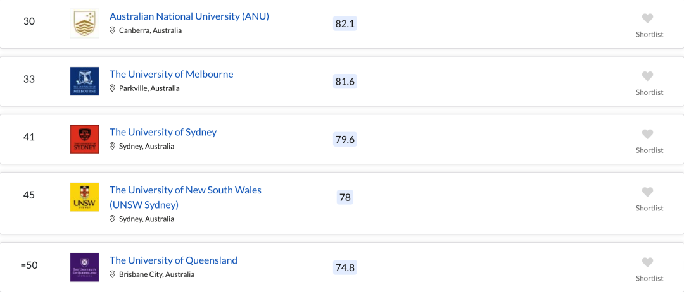Viewport: 684px width, 292px height.
Task: Open Australian National University (ANU) link
Action: click(189, 16)
